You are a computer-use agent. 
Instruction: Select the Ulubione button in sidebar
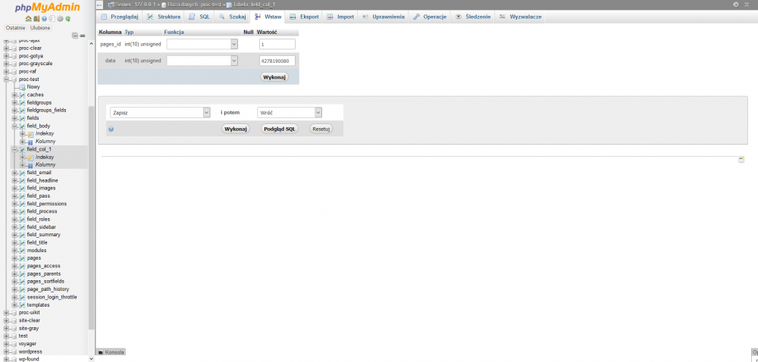[40, 27]
